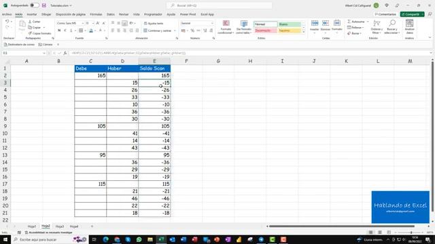Viewport: 435px width, 244px height.
Task: Open the Fórmulas ribbon tab
Action: click(x=96, y=14)
